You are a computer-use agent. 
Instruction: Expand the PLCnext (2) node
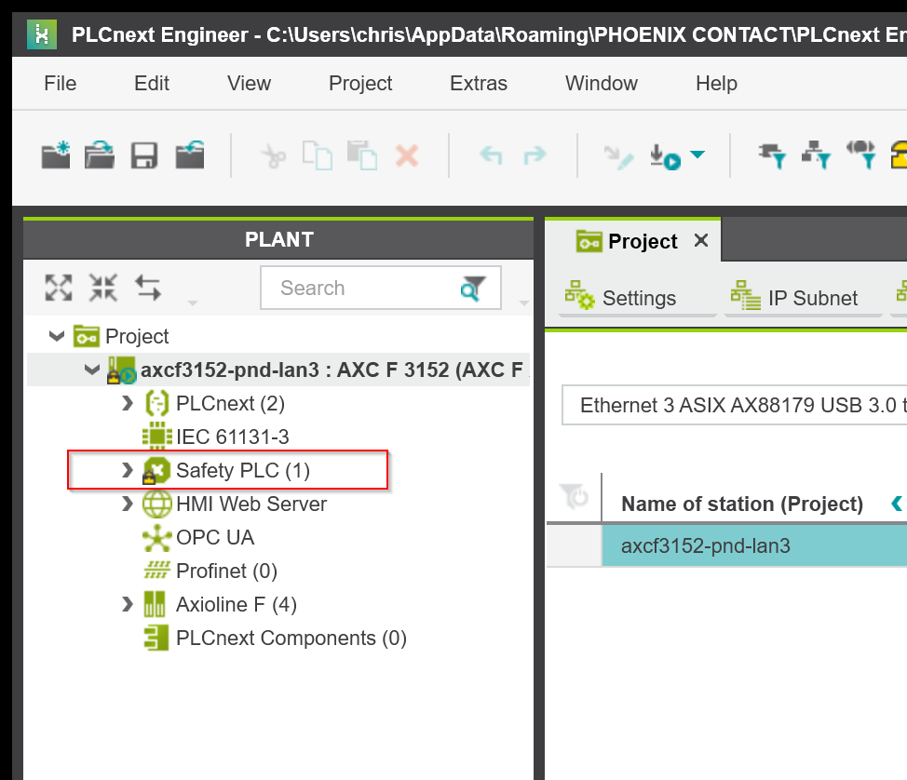(128, 403)
